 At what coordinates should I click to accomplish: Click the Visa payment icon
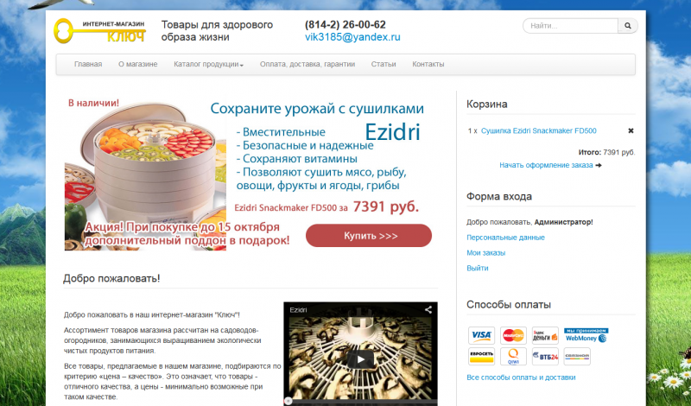[x=481, y=335]
